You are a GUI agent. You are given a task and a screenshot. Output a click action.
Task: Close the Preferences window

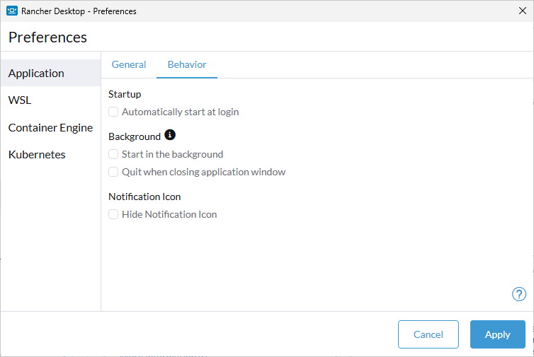click(523, 11)
